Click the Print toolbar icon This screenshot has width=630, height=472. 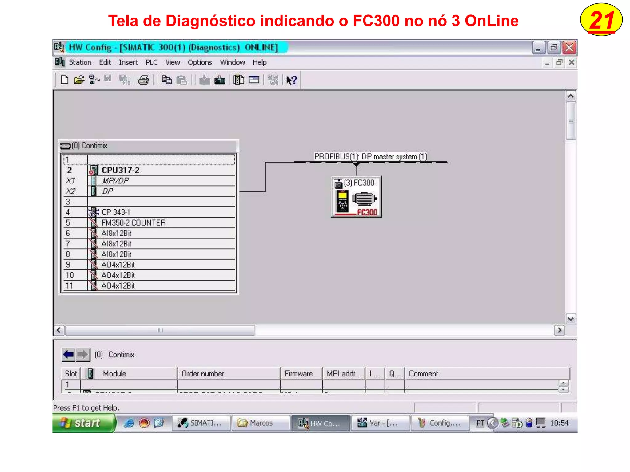coord(144,80)
